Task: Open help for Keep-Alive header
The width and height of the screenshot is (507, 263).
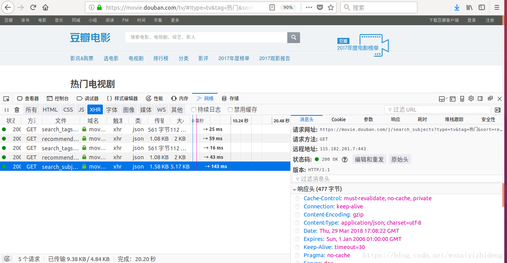Action: 297,247
